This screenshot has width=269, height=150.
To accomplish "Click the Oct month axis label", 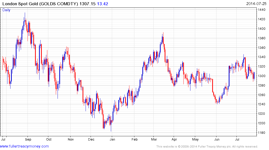I will pos(49,139).
